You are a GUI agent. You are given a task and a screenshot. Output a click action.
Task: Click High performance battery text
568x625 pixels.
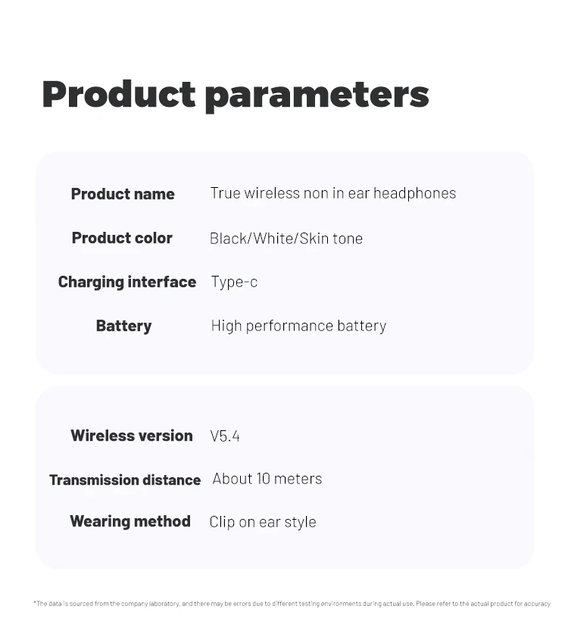coord(298,326)
